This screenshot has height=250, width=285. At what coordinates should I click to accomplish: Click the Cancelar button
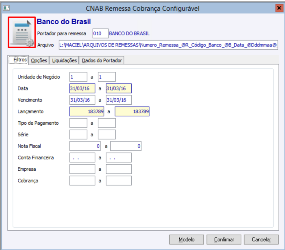point(261,240)
